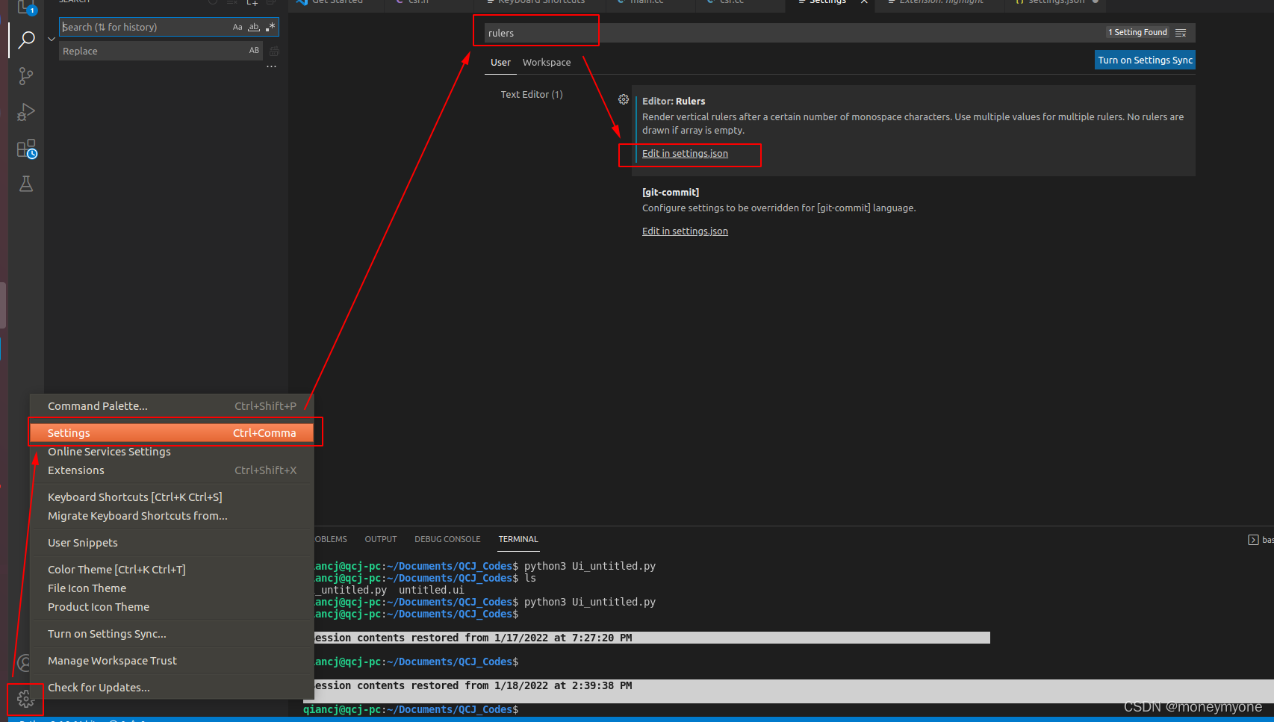Switch to the PROBLEMS panel tab
The height and width of the screenshot is (722, 1274).
point(331,539)
